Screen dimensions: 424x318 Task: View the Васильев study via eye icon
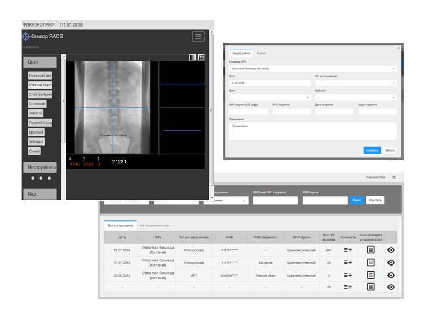pyautogui.click(x=391, y=262)
